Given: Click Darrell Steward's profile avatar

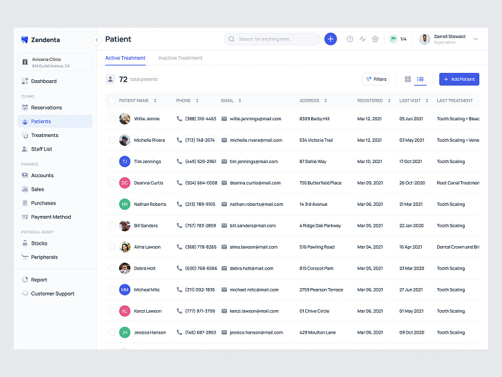Looking at the screenshot, I should click(425, 39).
